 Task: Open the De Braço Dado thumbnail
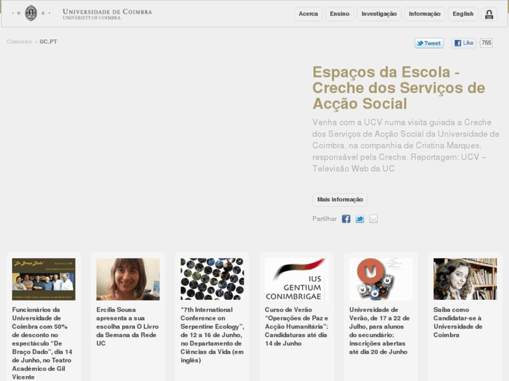[43, 279]
